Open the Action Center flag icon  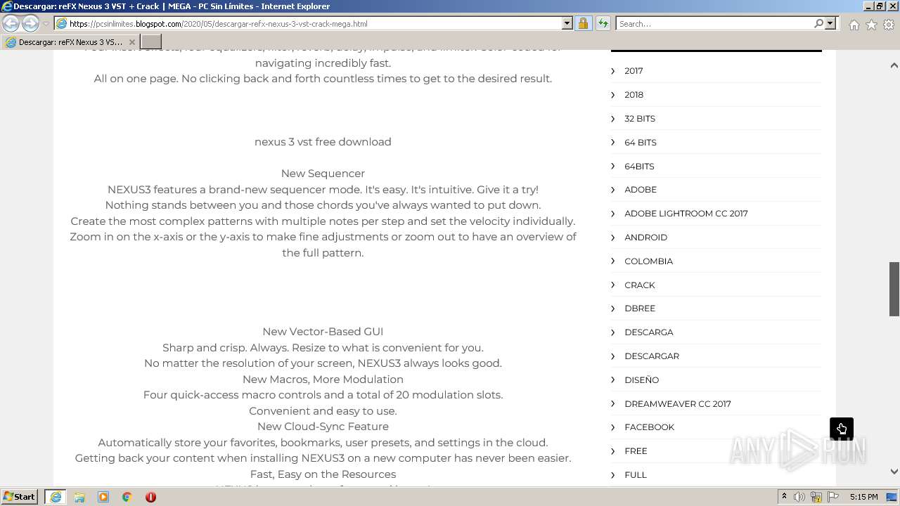[833, 497]
